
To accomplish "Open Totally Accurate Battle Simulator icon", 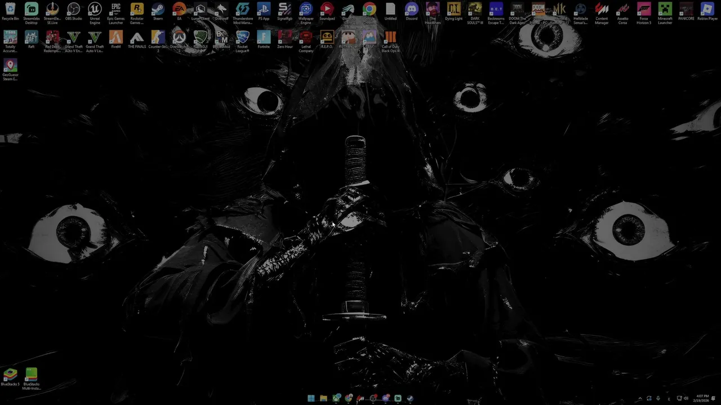I will click(x=10, y=42).
